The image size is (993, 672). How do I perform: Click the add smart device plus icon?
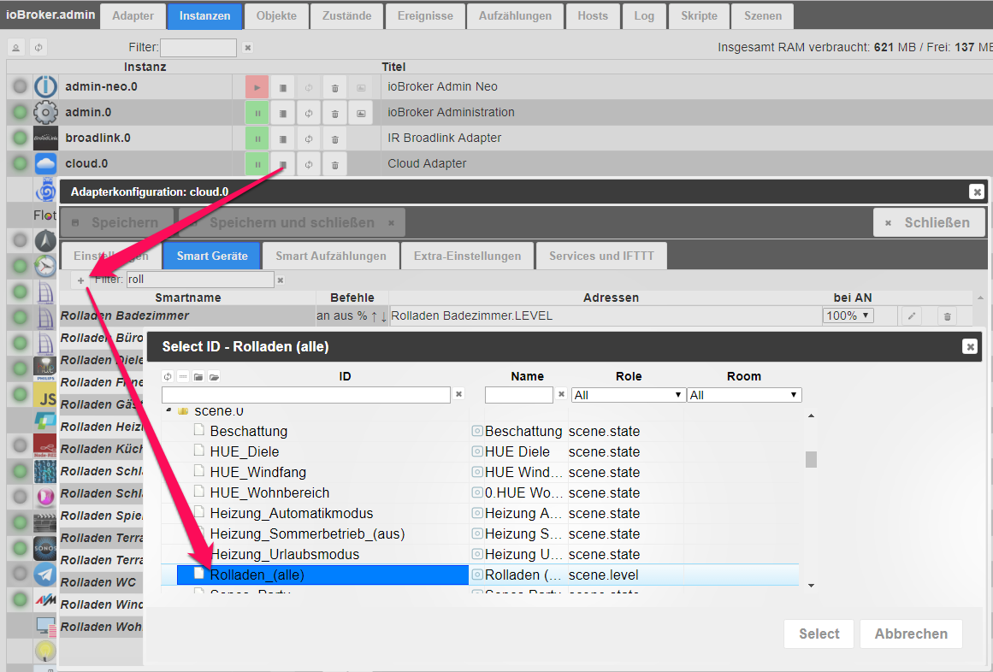(x=80, y=280)
